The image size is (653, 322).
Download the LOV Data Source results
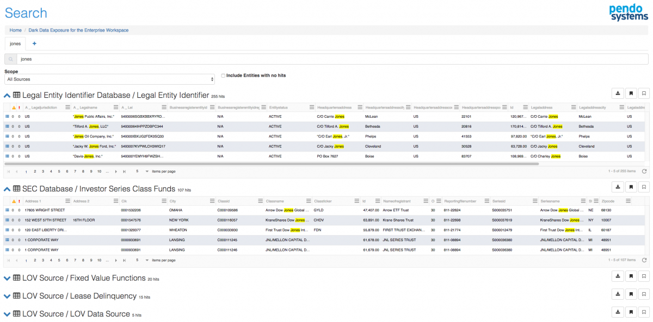[x=618, y=312]
